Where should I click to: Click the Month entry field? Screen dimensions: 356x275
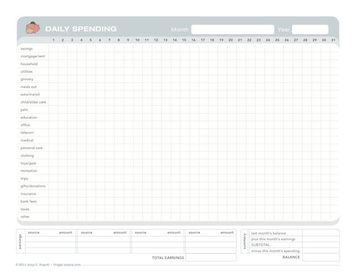coord(233,30)
